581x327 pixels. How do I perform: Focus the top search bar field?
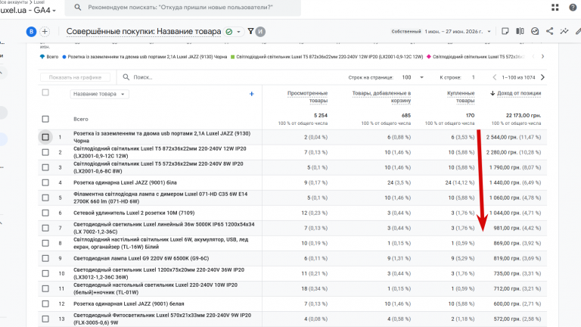click(x=182, y=8)
